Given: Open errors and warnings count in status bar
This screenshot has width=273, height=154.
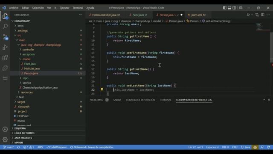Looking at the screenshot, I should coord(29,147).
